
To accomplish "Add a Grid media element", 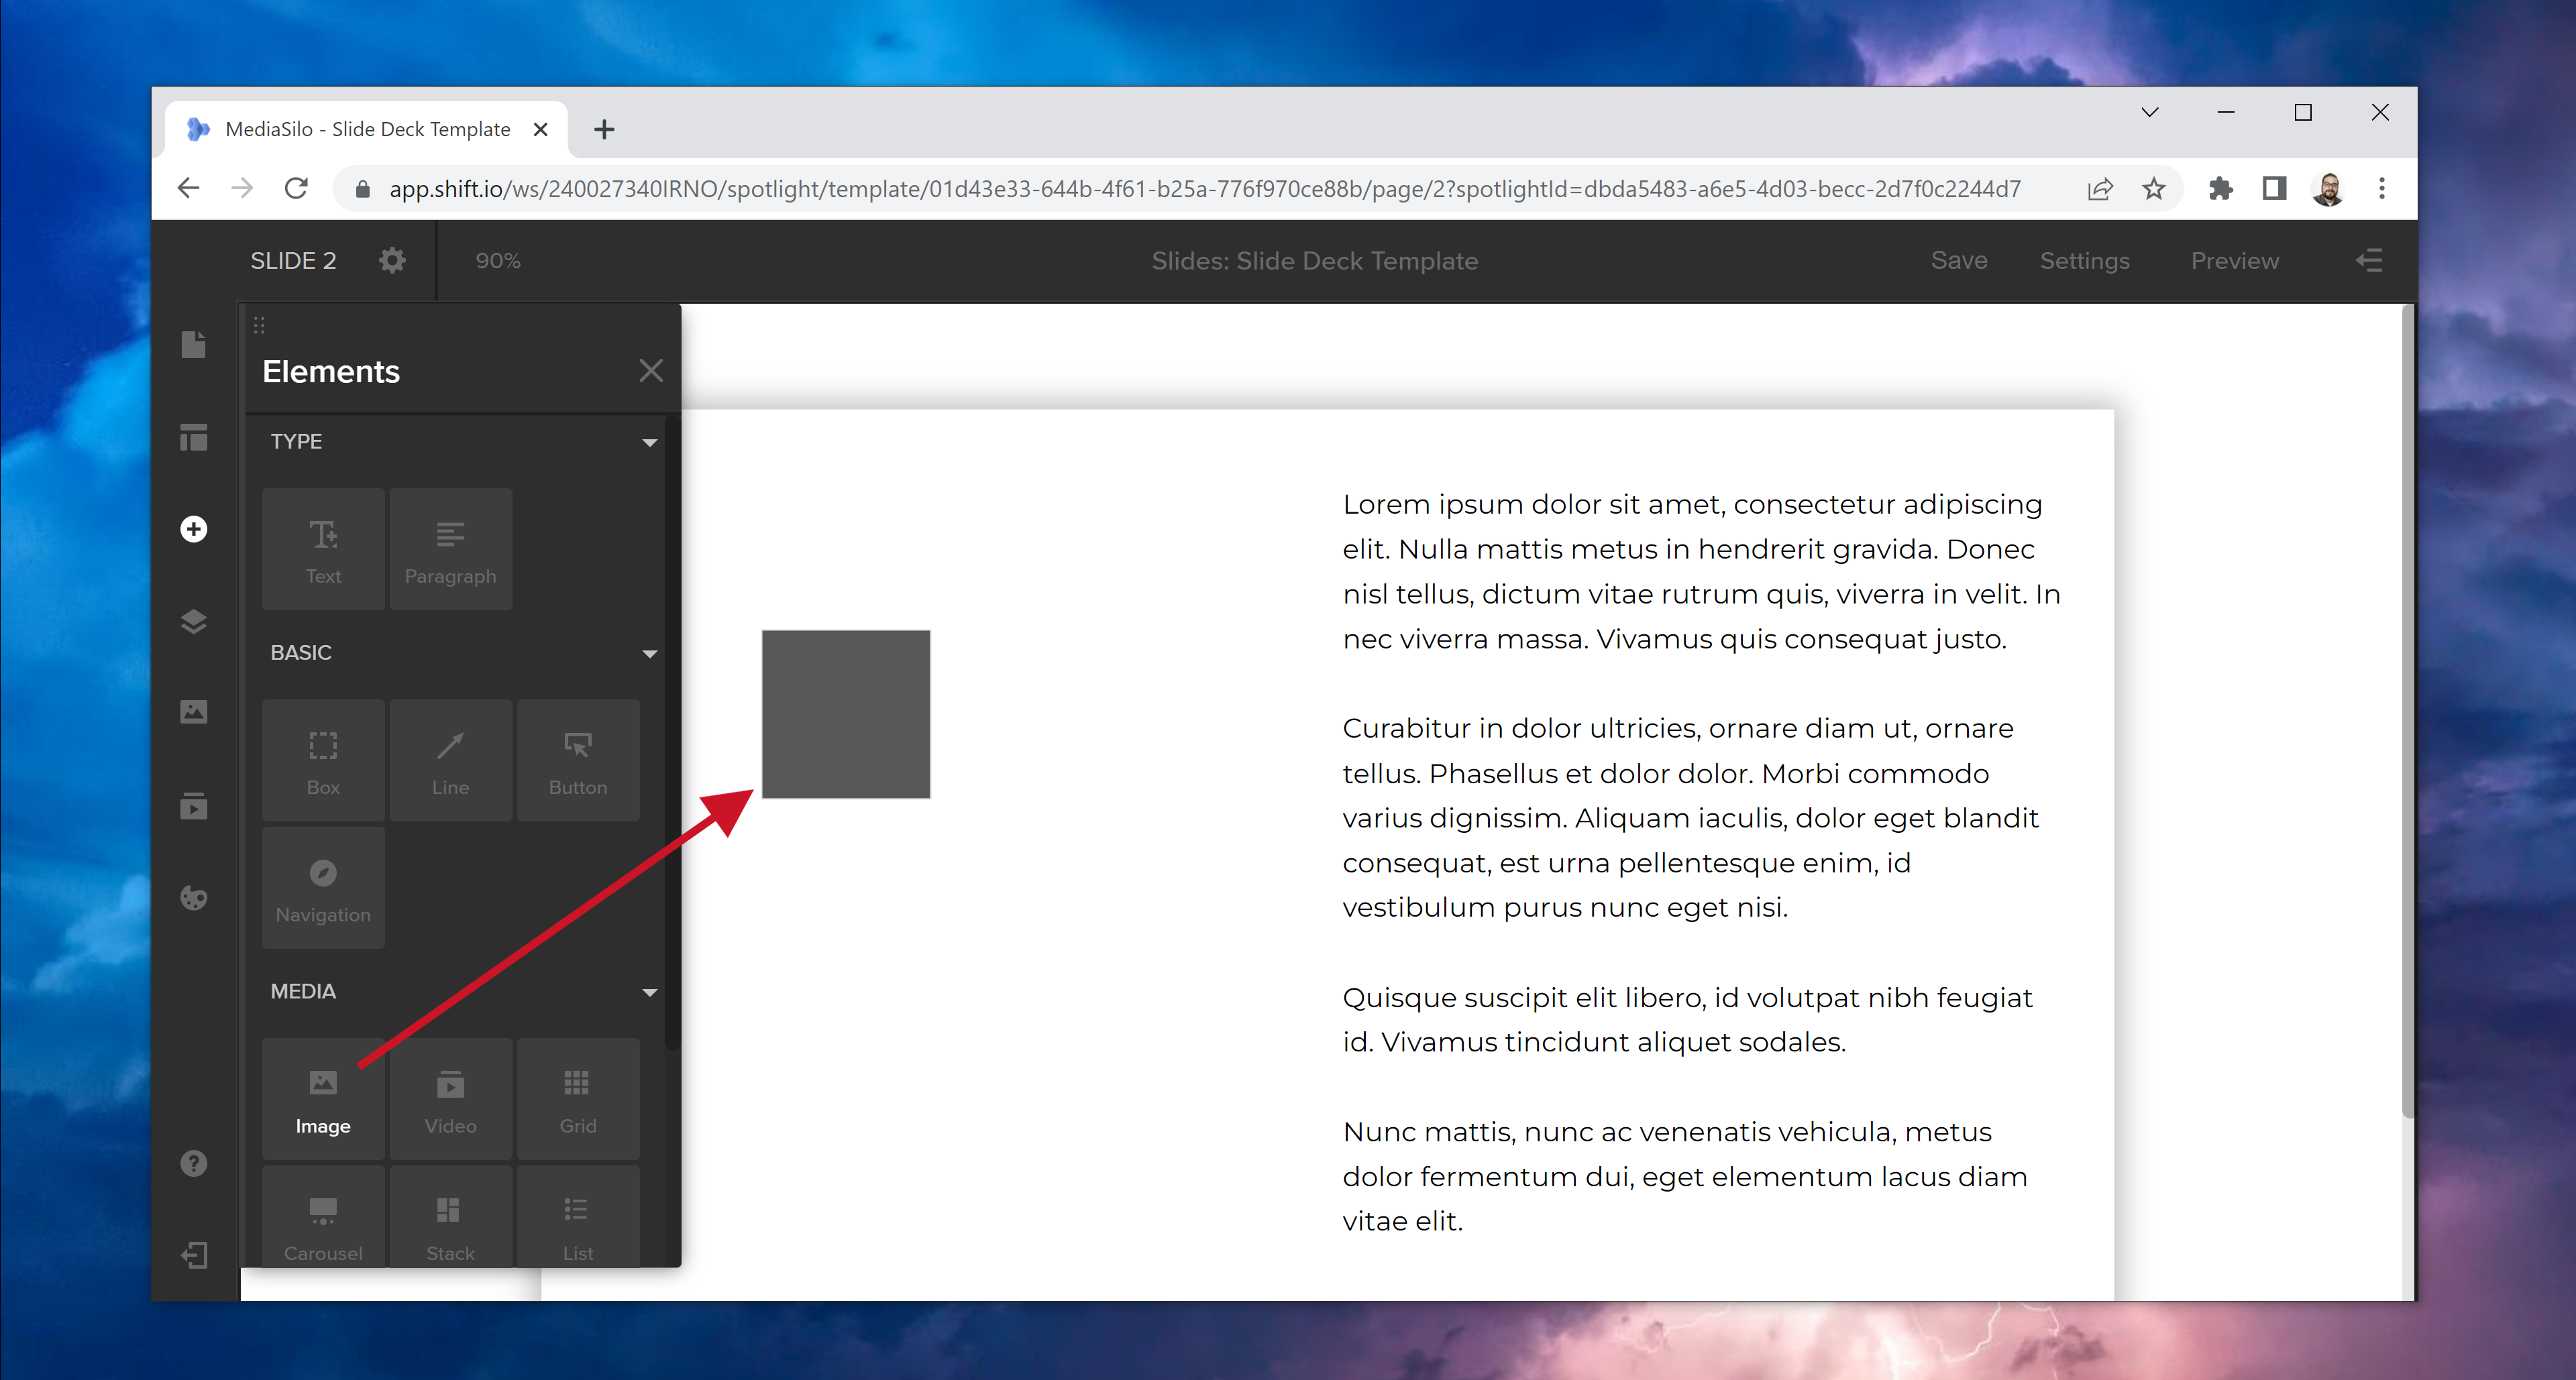I will 578,1099.
